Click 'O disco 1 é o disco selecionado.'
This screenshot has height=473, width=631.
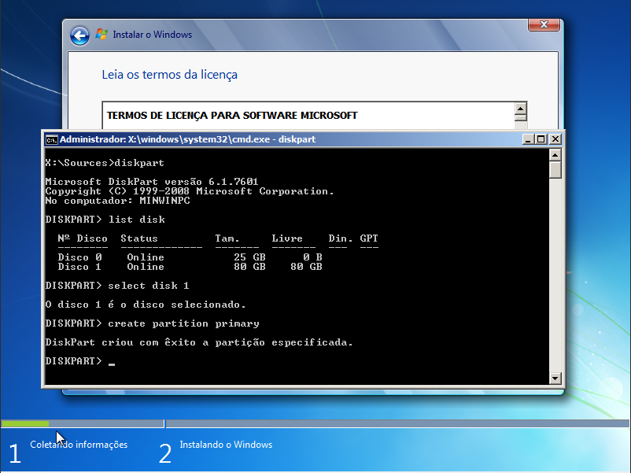[x=146, y=305]
